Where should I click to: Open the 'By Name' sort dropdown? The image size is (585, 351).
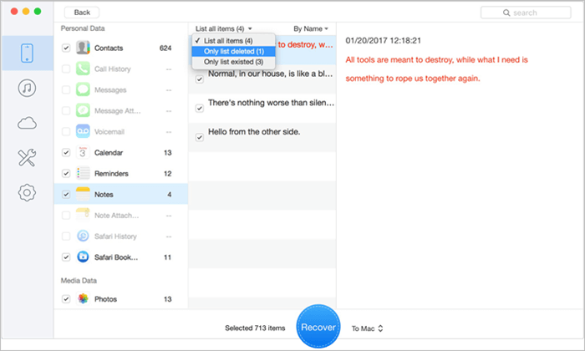tap(311, 28)
